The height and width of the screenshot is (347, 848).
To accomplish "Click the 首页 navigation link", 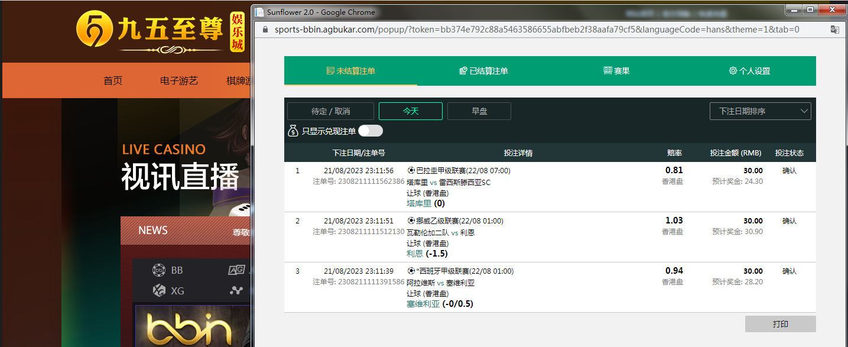I will 113,81.
